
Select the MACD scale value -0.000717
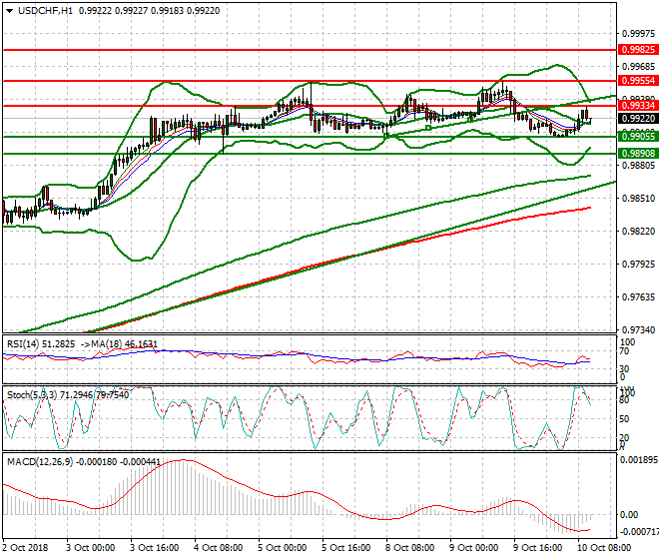639,532
